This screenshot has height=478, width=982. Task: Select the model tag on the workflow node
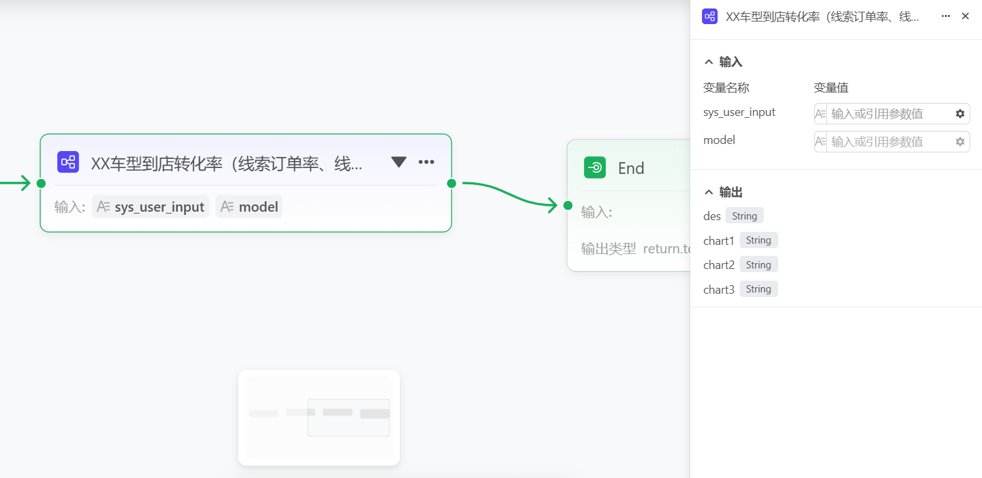point(250,207)
